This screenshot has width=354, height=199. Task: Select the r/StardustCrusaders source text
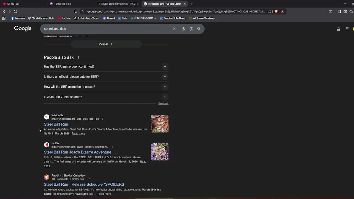74,176
